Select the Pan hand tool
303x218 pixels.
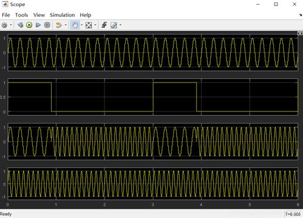(75, 25)
